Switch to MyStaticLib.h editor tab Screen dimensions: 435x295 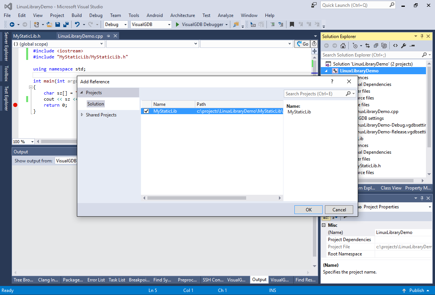click(27, 36)
